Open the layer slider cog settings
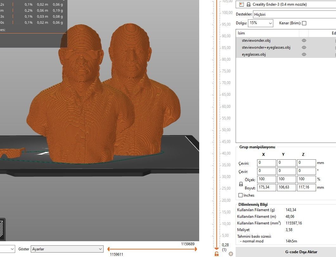Image resolution: width=336 pixels, height=257 pixels. click(x=231, y=254)
